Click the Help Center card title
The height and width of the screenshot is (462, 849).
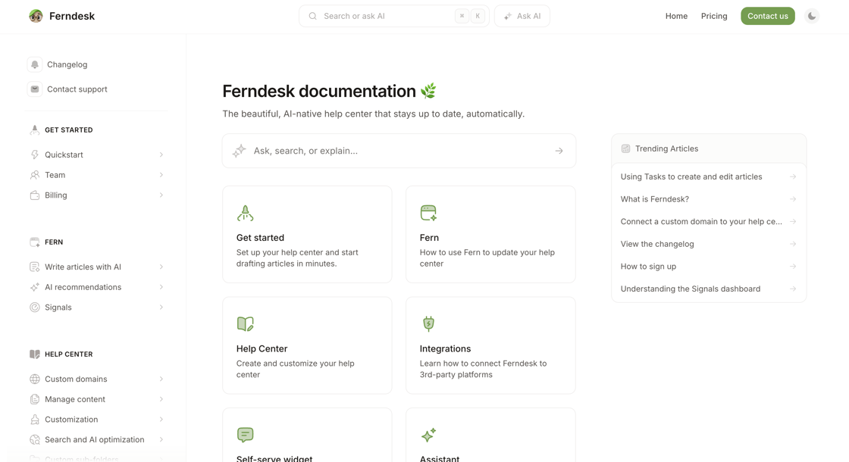[262, 349]
